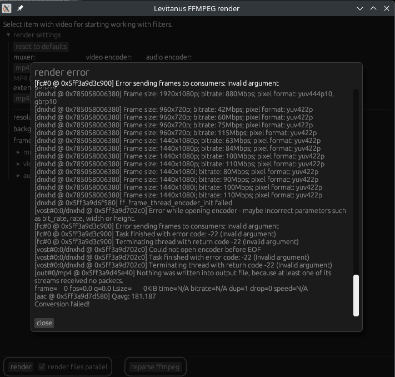Toggle render files parallel checkbox
The width and height of the screenshot is (395, 377).
(42, 366)
